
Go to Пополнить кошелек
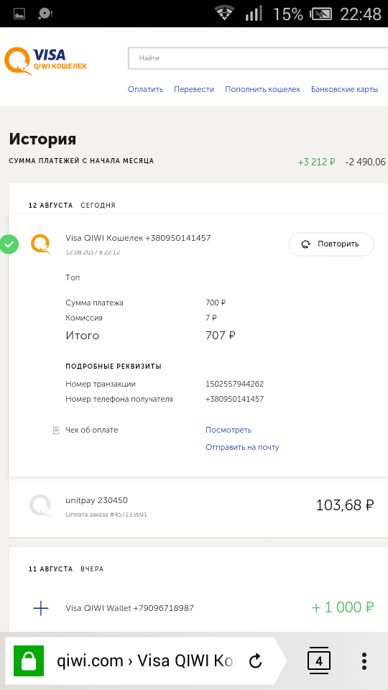pos(263,89)
